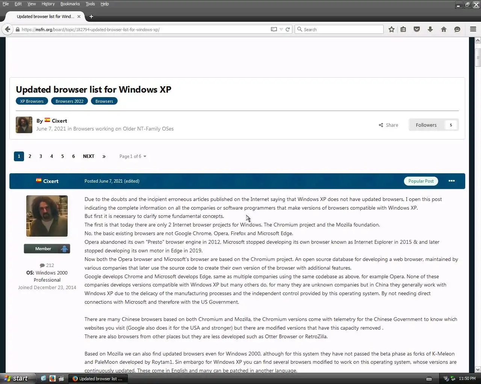
Task: Click the 'Posted June 7, 2021' timestamp link
Action: coord(103,181)
